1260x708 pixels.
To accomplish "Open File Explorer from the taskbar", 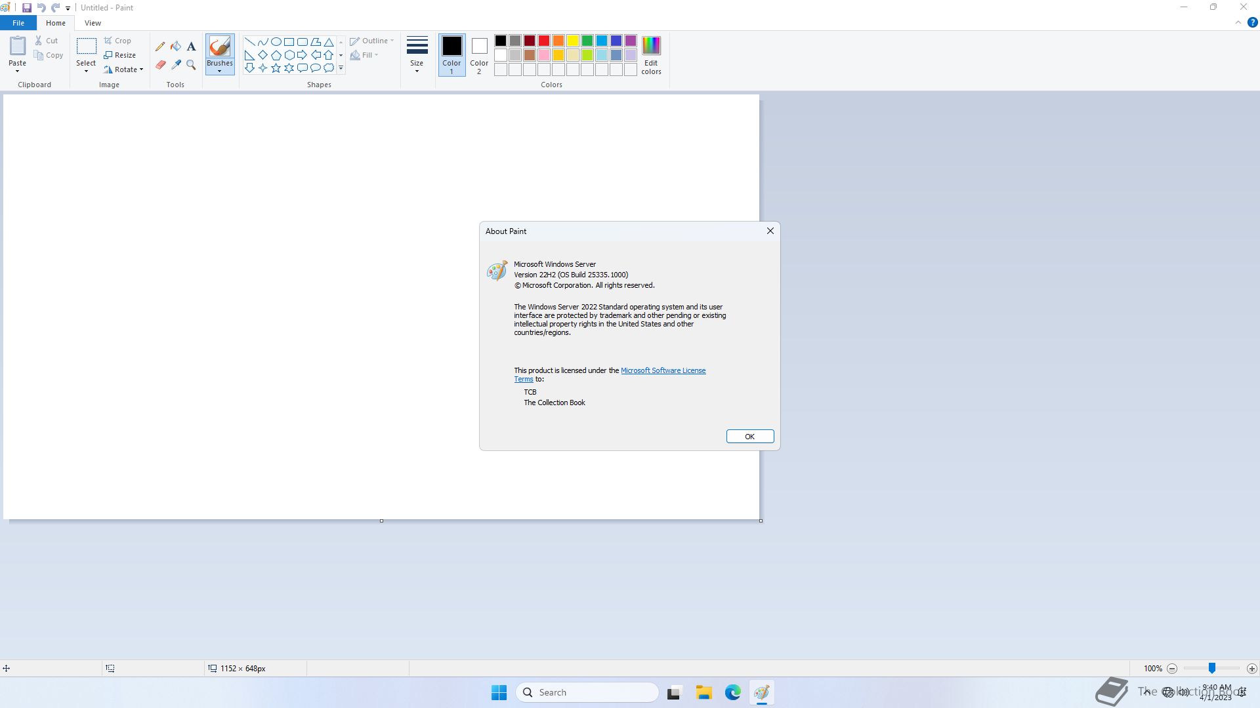I will tap(704, 692).
